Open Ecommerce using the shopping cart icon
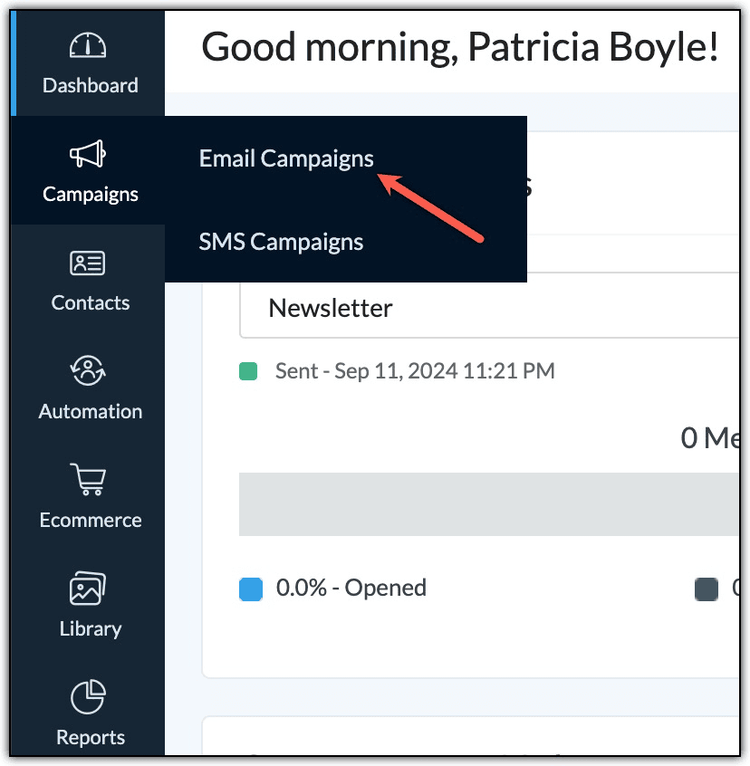Viewport: 750px width, 766px height. 86,480
